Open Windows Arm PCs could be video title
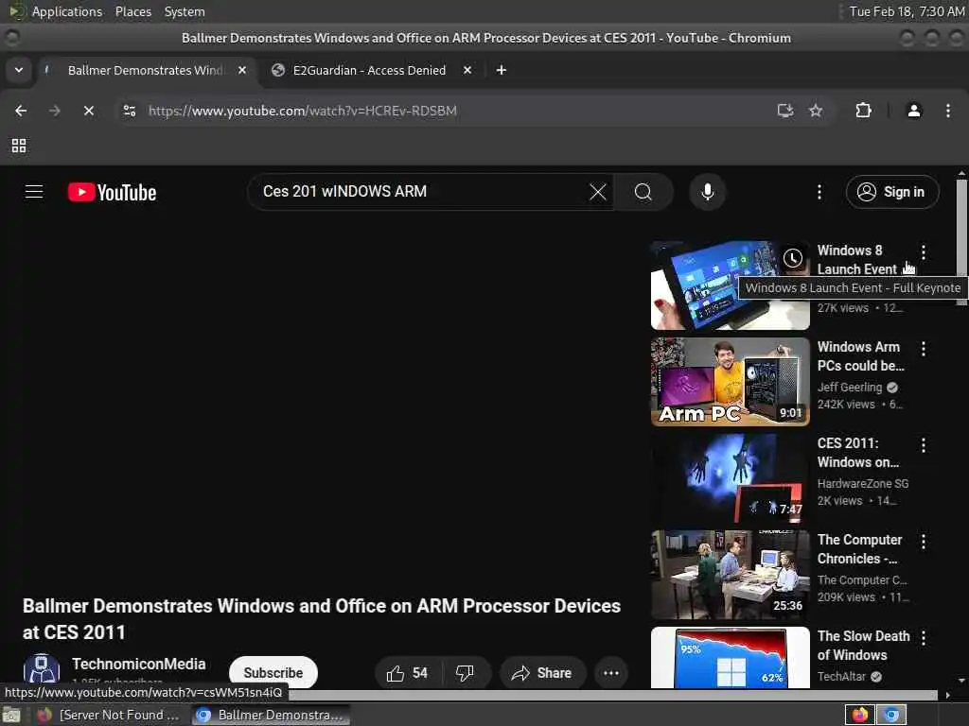969x726 pixels. (x=860, y=356)
